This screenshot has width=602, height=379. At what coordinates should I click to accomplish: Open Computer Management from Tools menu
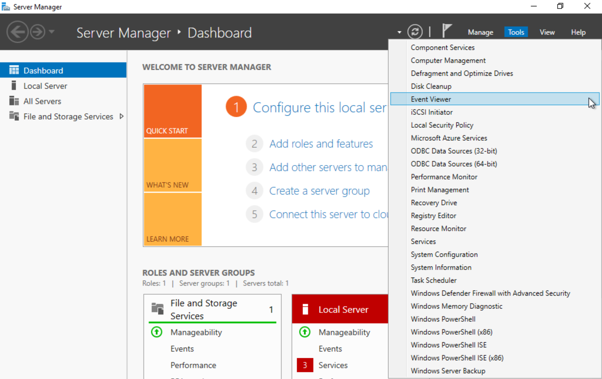(495, 60)
